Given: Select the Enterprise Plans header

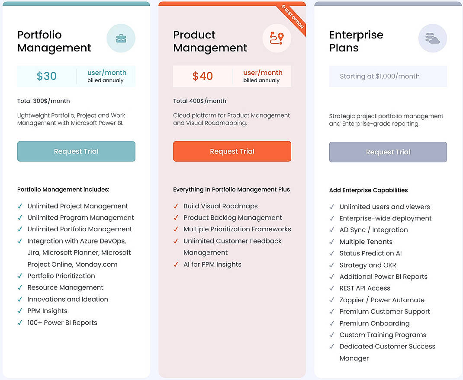Looking at the screenshot, I should pos(356,41).
